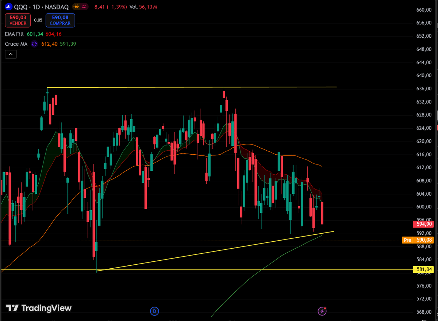Click the 636,00 price scale label

tap(424, 89)
